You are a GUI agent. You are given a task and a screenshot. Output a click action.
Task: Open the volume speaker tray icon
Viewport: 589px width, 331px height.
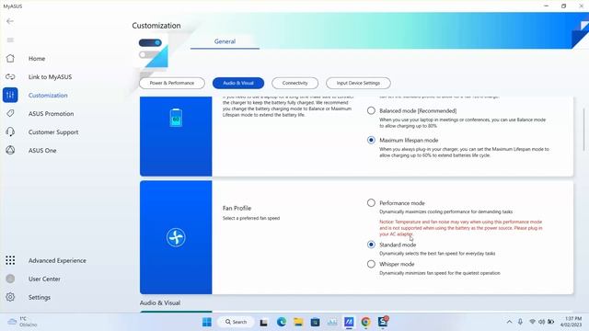[541, 322]
